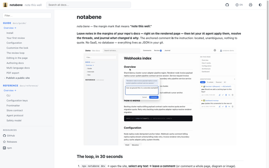Open Multi-language docs page
The width and height of the screenshot is (269, 168).
pyautogui.click(x=18, y=68)
